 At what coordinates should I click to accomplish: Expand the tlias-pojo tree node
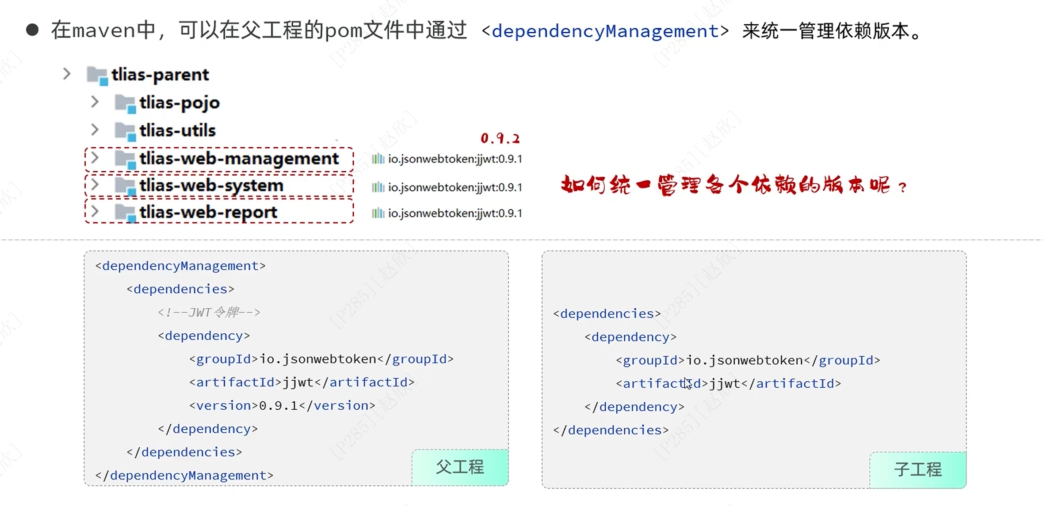[x=95, y=102]
